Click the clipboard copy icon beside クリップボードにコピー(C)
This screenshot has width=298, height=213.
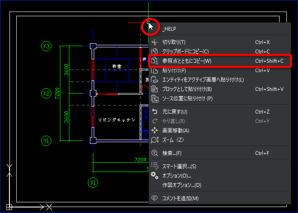pos(155,51)
